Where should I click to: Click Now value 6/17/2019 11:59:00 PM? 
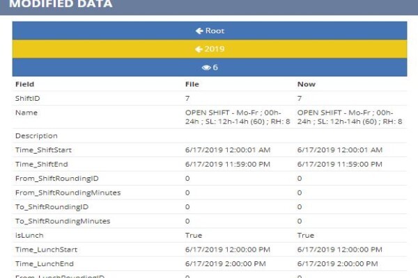(340, 165)
